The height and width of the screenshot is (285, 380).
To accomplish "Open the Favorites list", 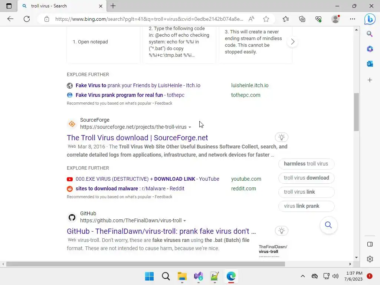I will pos(286,19).
